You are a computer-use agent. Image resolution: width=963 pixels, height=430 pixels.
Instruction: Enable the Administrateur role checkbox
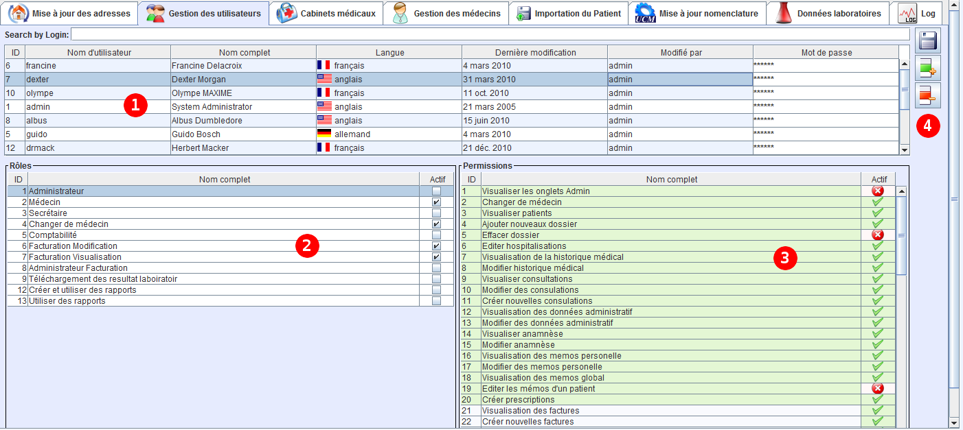click(x=436, y=191)
